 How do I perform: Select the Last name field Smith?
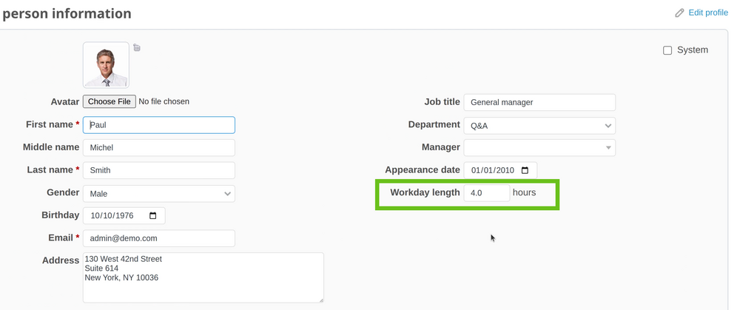(x=159, y=170)
